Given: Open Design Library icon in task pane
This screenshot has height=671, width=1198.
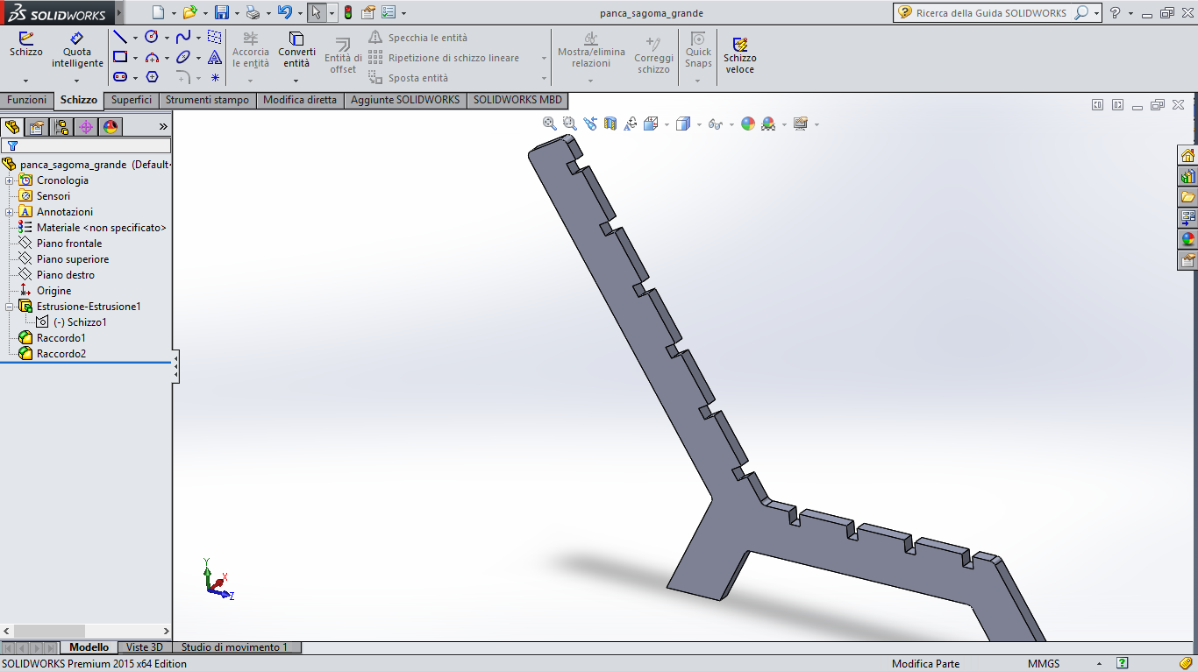Looking at the screenshot, I should pos(1187,177).
